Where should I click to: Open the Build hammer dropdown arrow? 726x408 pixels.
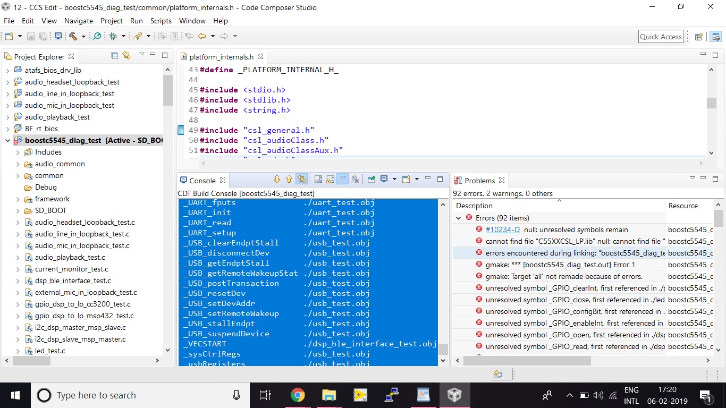point(83,36)
